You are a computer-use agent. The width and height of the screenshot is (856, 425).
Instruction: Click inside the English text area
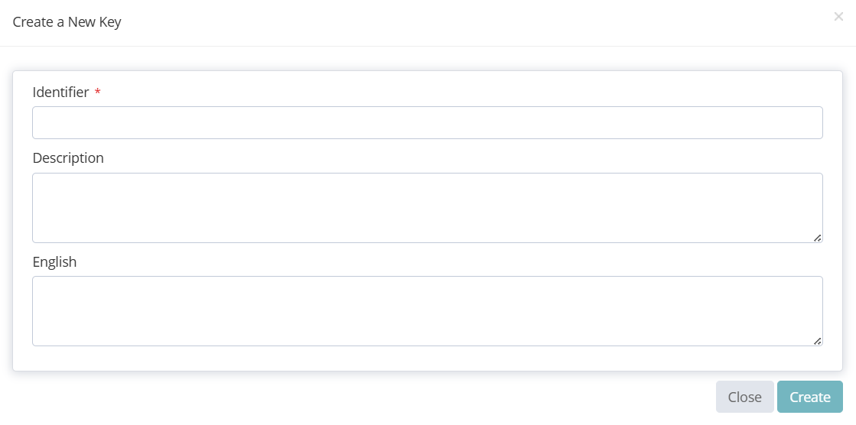pyautogui.click(x=427, y=310)
